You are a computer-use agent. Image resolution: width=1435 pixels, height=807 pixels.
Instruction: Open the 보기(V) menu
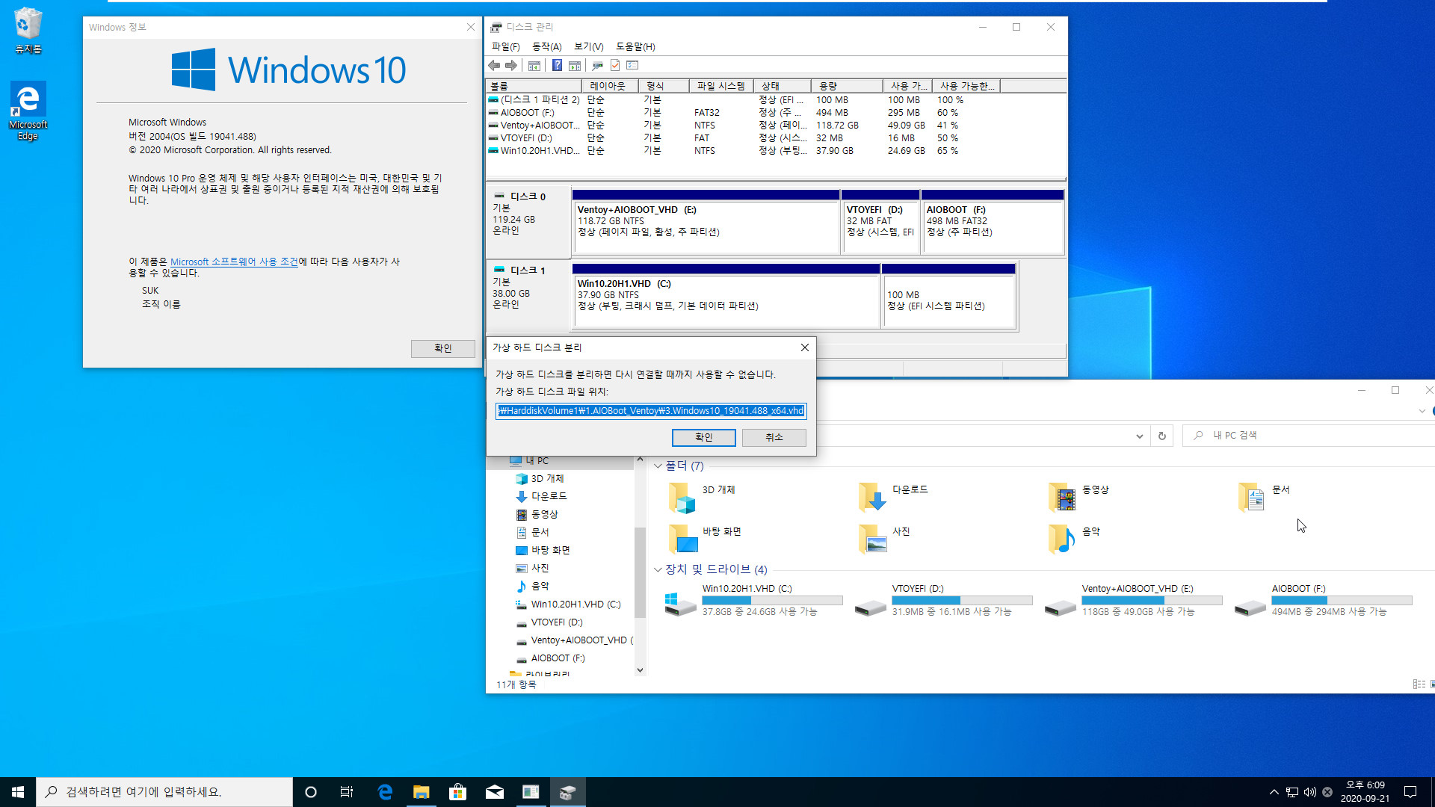588,46
